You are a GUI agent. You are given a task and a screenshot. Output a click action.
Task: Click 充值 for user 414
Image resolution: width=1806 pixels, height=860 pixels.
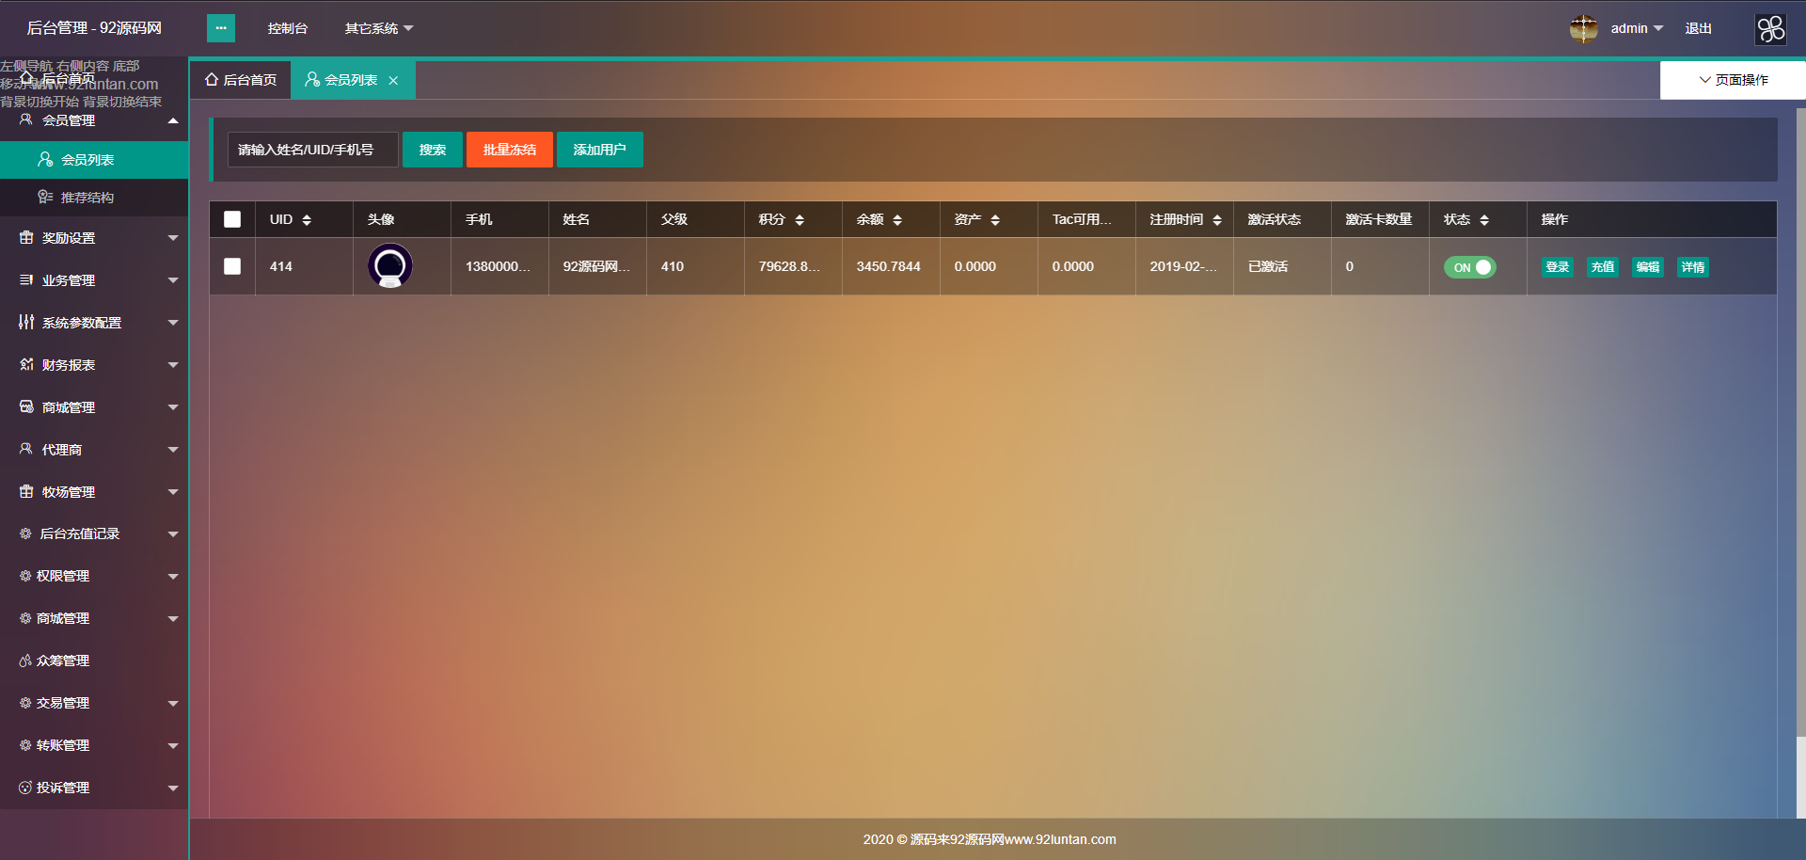[x=1603, y=267]
